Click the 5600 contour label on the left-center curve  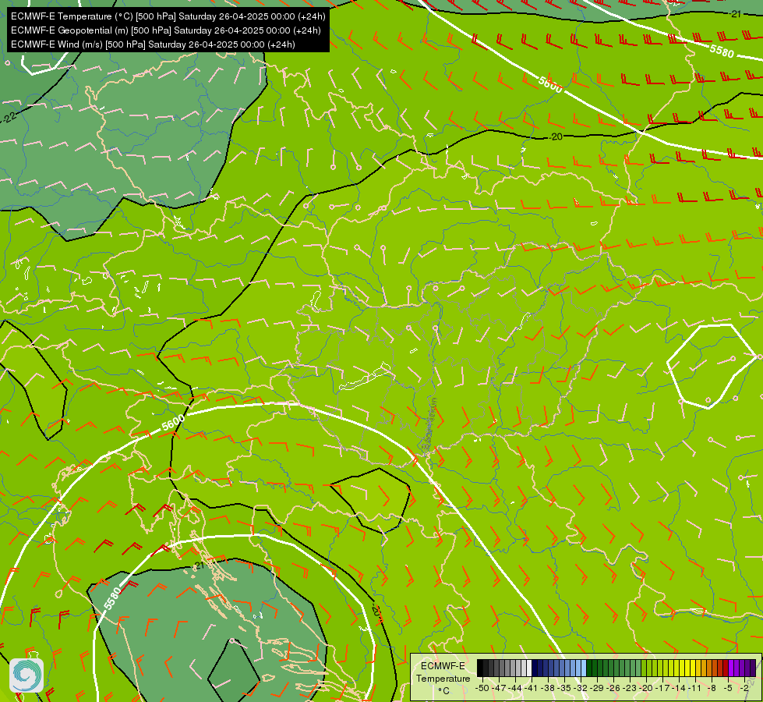[x=173, y=422]
